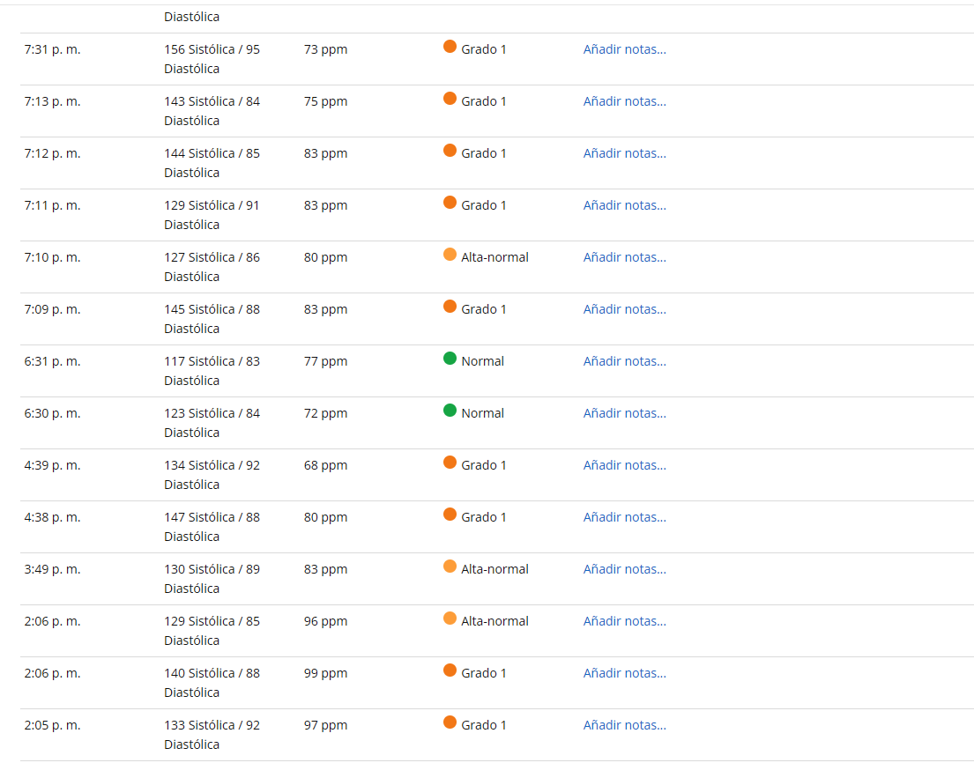Add notes to the 7:11 p. m. reading
974x763 pixels.
point(624,205)
